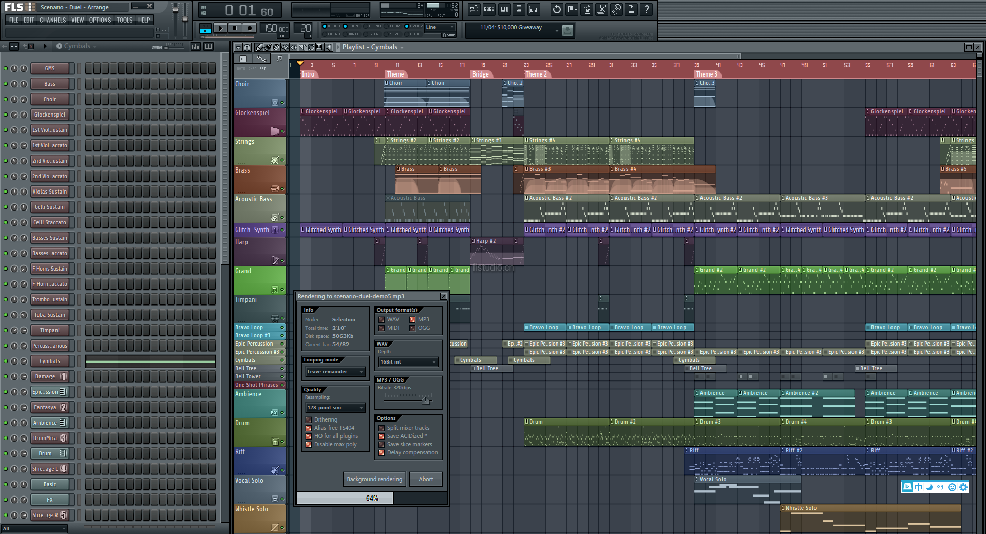Toggle the Split mixer tracks option
Image resolution: width=986 pixels, height=534 pixels.
[382, 428]
